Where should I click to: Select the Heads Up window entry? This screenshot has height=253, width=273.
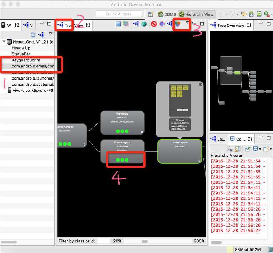click(x=21, y=48)
